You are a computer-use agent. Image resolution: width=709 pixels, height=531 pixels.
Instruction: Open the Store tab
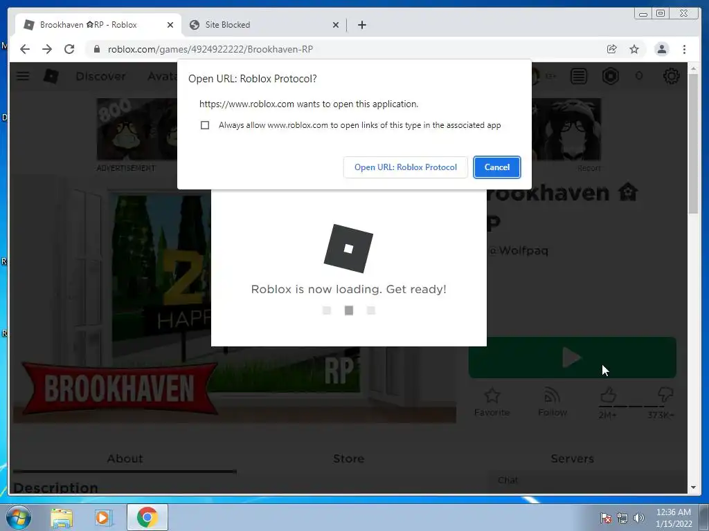(349, 459)
